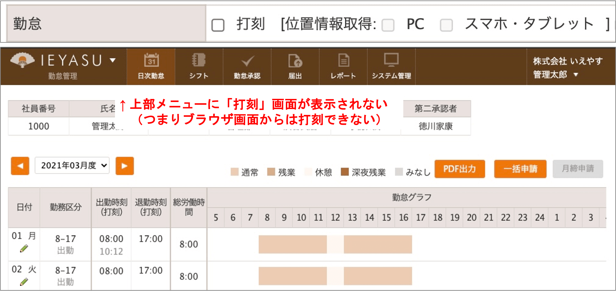Click the 通常 legend color swatch

(x=235, y=172)
